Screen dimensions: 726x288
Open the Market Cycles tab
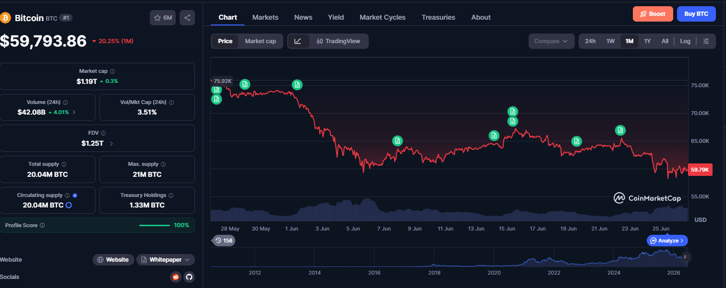tap(382, 17)
